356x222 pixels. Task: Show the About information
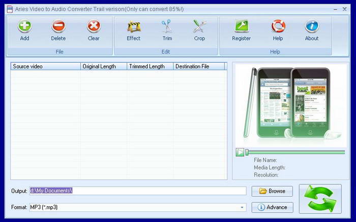click(x=311, y=30)
